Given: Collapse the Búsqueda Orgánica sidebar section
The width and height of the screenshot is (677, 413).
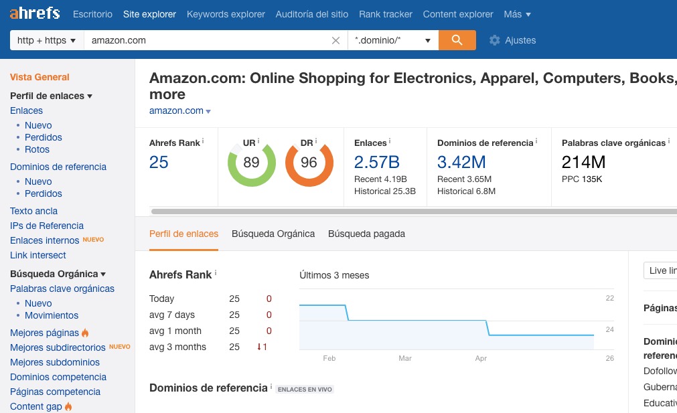Looking at the screenshot, I should coord(58,274).
